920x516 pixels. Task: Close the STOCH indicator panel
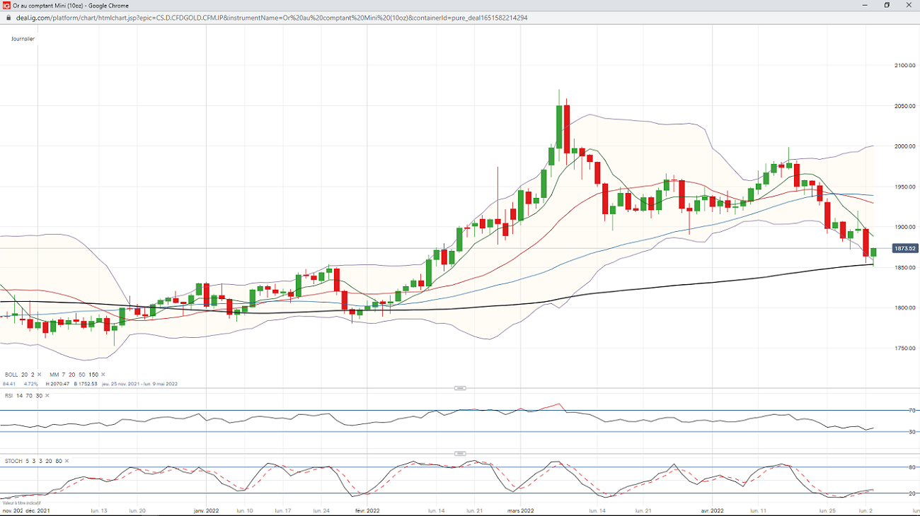point(67,461)
